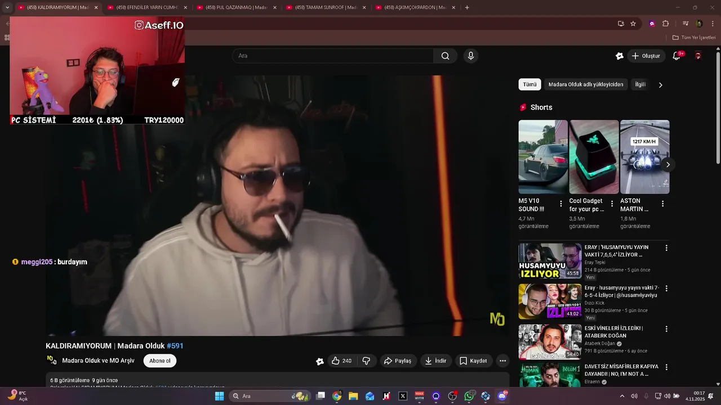Click the sparkle icon beside Oluştur
721x405 pixels.
point(620,56)
